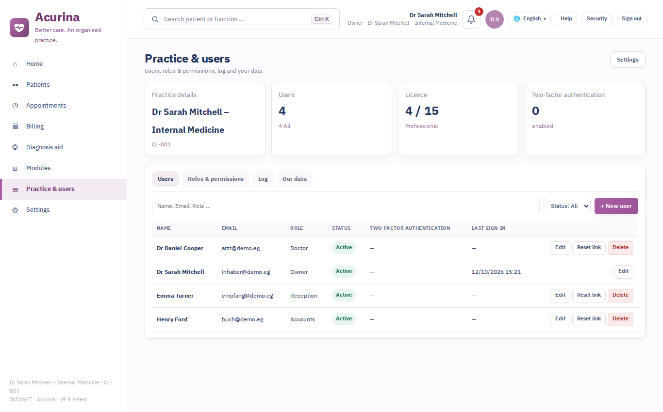
Task: Open the Log tab
Action: (263, 179)
